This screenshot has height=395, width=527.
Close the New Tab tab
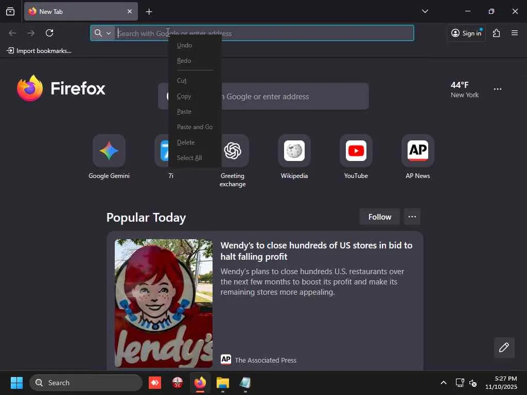(130, 11)
